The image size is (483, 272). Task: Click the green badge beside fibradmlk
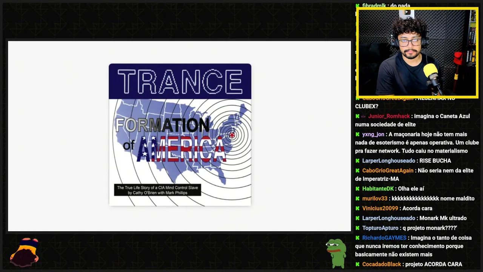pyautogui.click(x=357, y=6)
